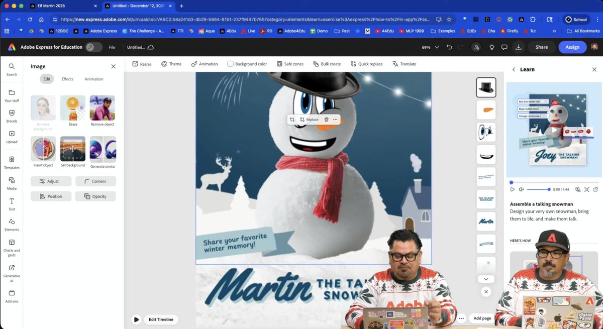Click the undo arrow in the header

(449, 47)
